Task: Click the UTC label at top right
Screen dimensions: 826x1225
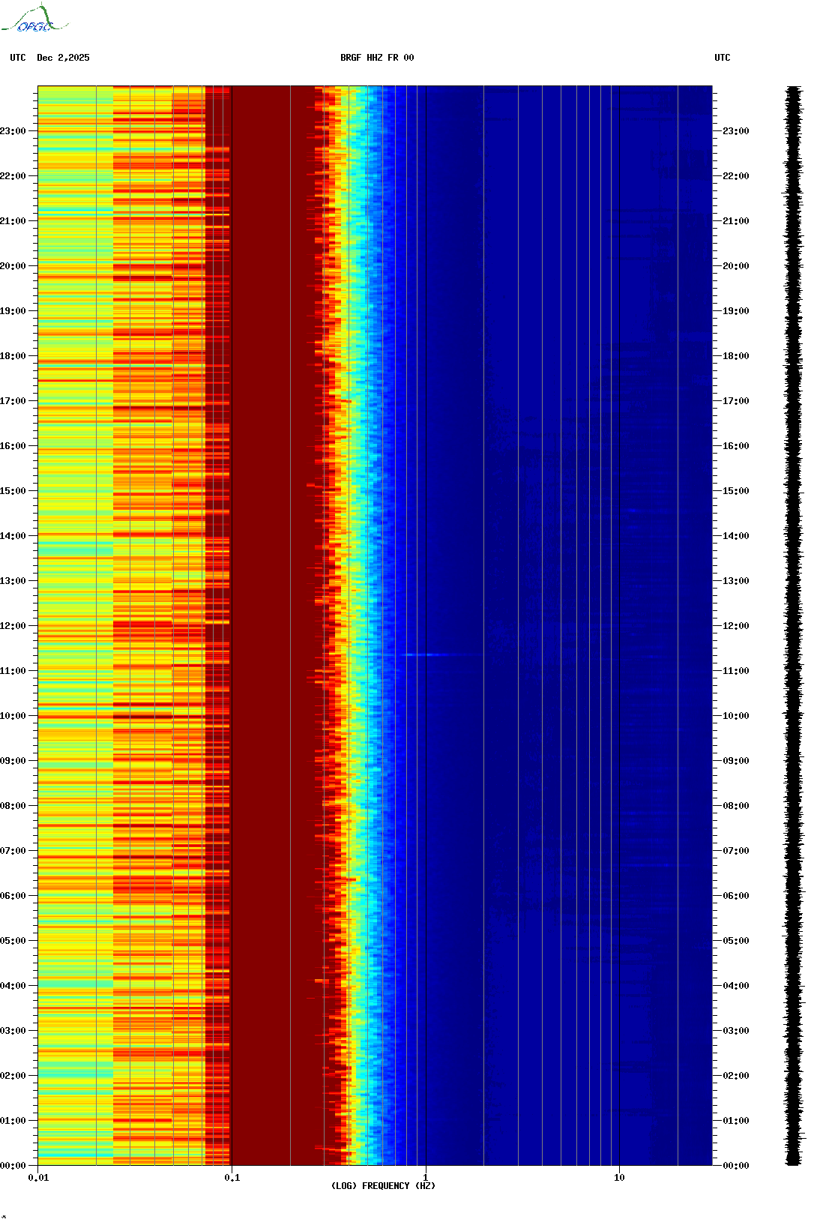Action: coord(722,58)
